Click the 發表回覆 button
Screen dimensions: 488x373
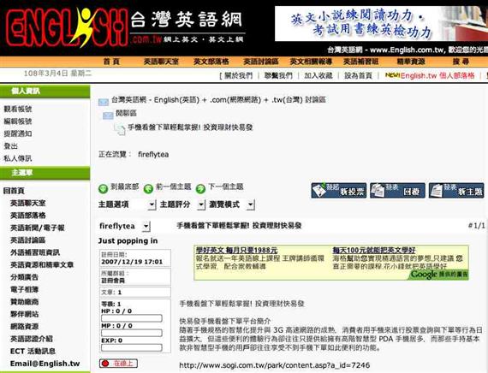coord(397,190)
